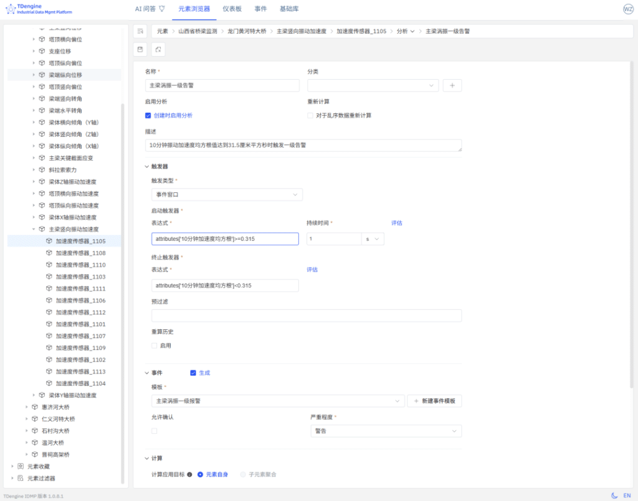
Task: Select 加速度传感器_1110 in tree
Action: tap(80, 265)
